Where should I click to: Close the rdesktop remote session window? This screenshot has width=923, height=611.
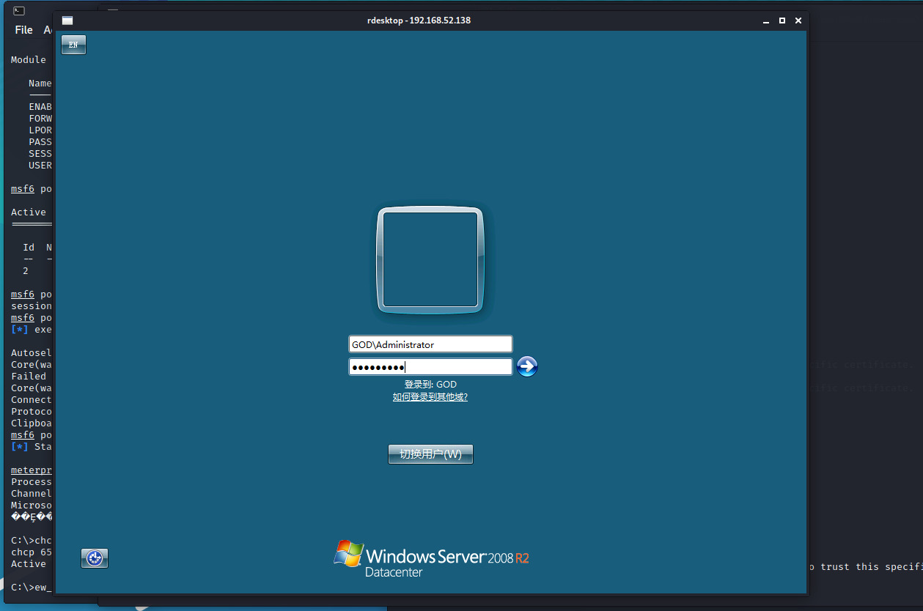(x=798, y=21)
